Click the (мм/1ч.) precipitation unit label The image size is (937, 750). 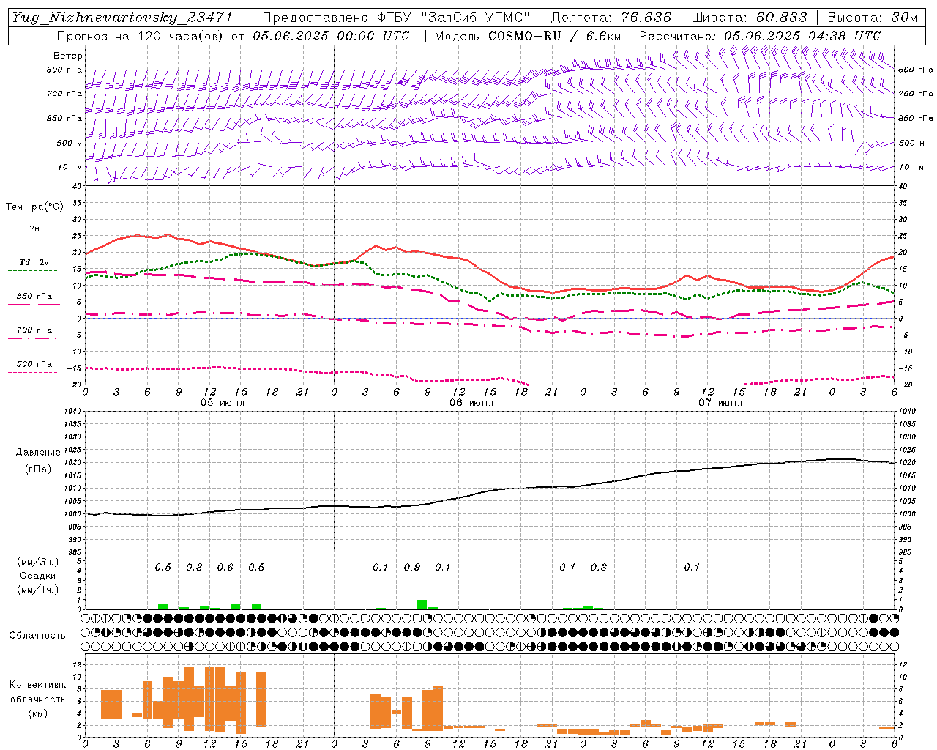(x=39, y=590)
